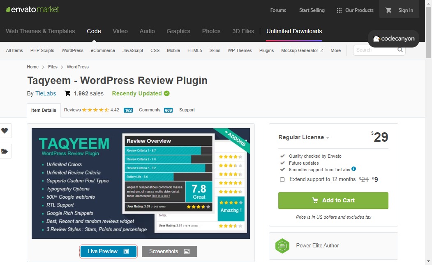Image resolution: width=432 pixels, height=265 pixels.
Task: Click Sign In link
Action: coord(406,10)
